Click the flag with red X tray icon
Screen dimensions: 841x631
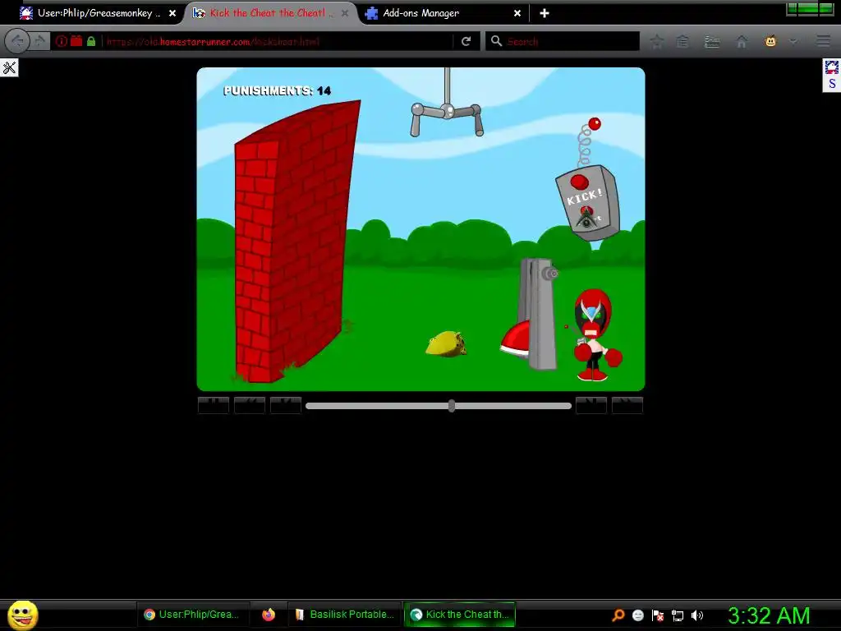tap(658, 615)
